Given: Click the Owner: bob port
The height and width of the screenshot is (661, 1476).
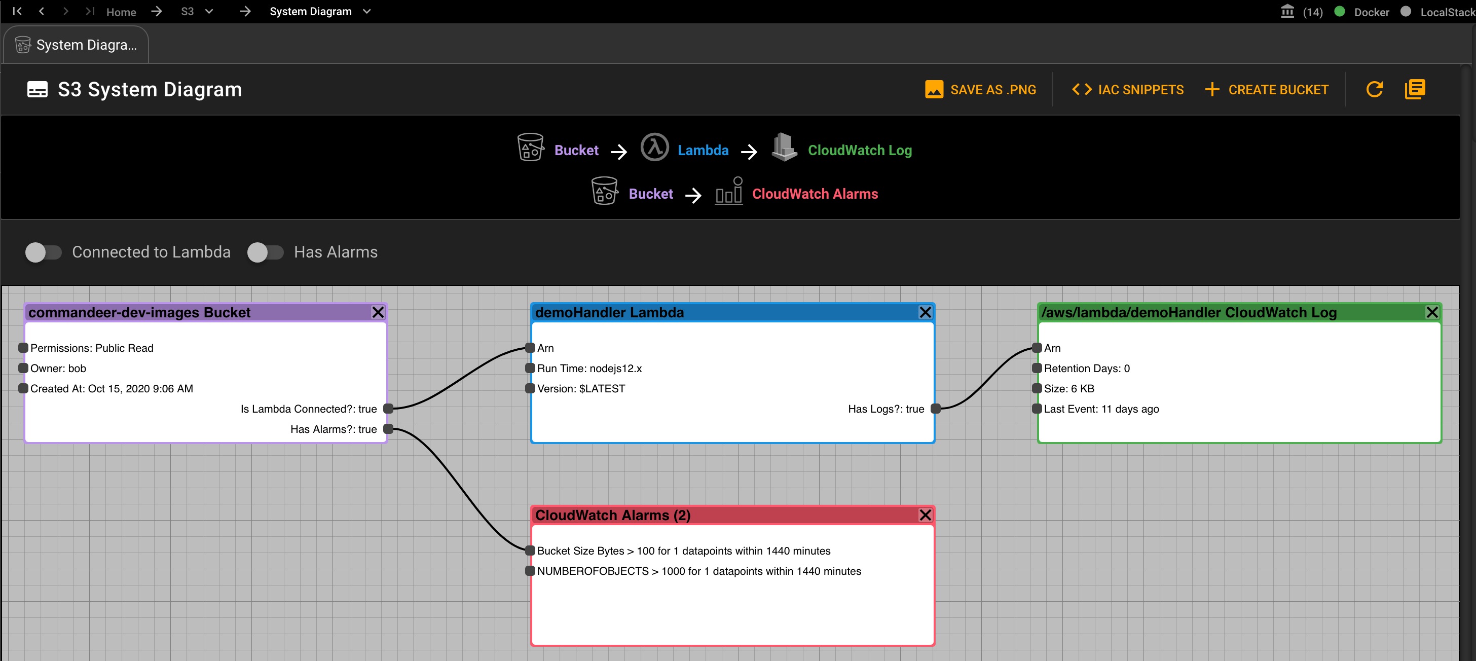Looking at the screenshot, I should pyautogui.click(x=23, y=368).
